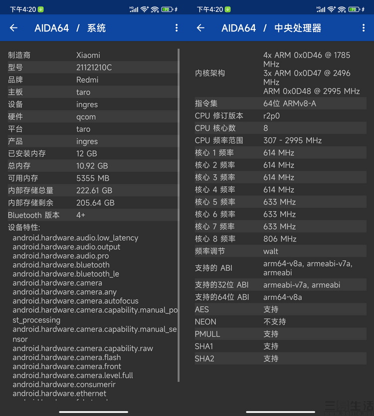Select android.hardware.ethernet entry
This screenshot has width=374, height=416.
[x=59, y=394]
